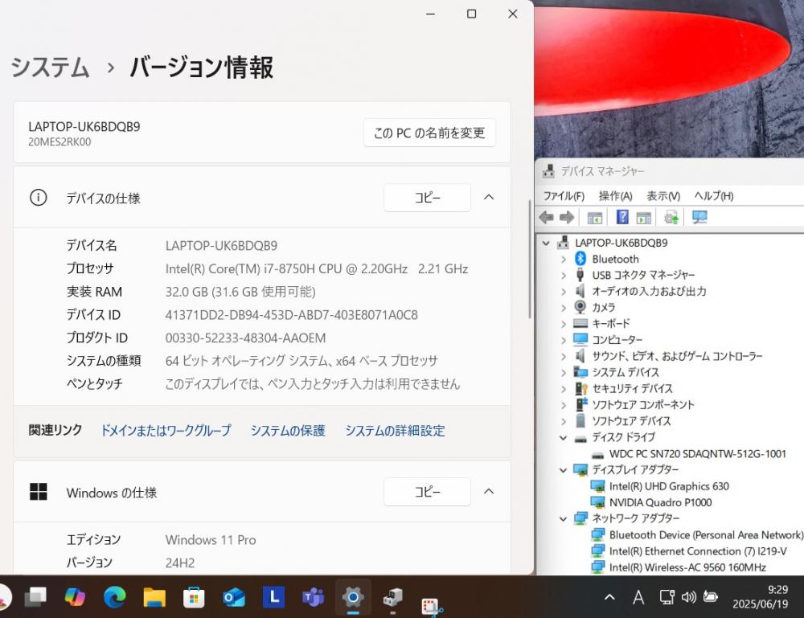Screen dimensions: 804x618
Task: Click the action pane toolbar icon next to Help
Action: pyautogui.click(x=643, y=218)
